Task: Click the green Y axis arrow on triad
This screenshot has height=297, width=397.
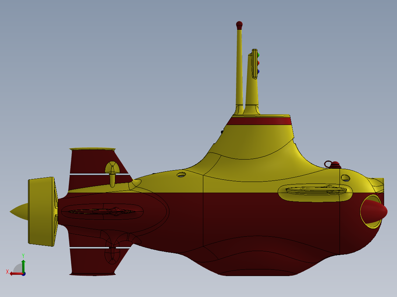Action: click(23, 266)
